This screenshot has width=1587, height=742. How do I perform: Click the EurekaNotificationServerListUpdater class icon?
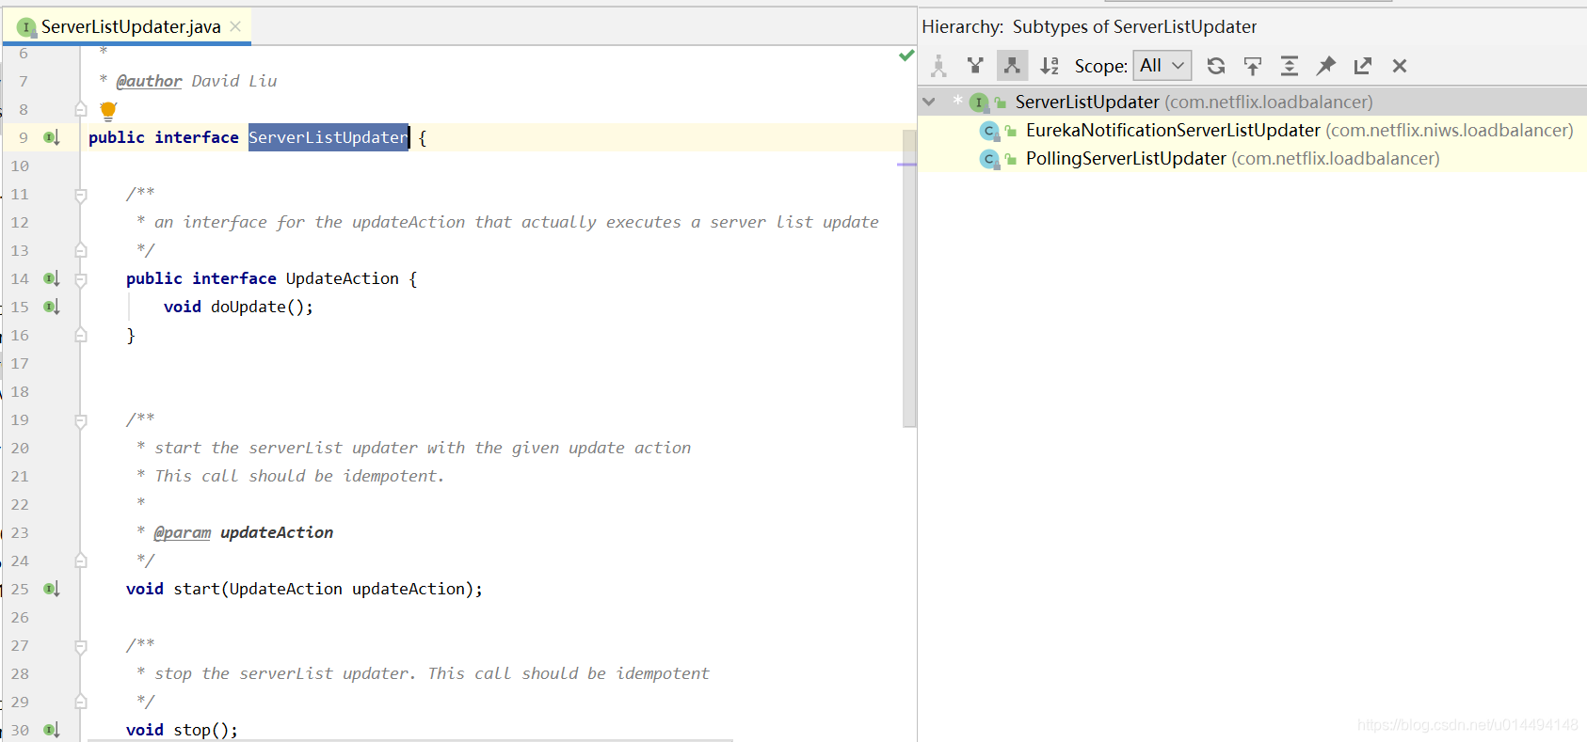988,131
